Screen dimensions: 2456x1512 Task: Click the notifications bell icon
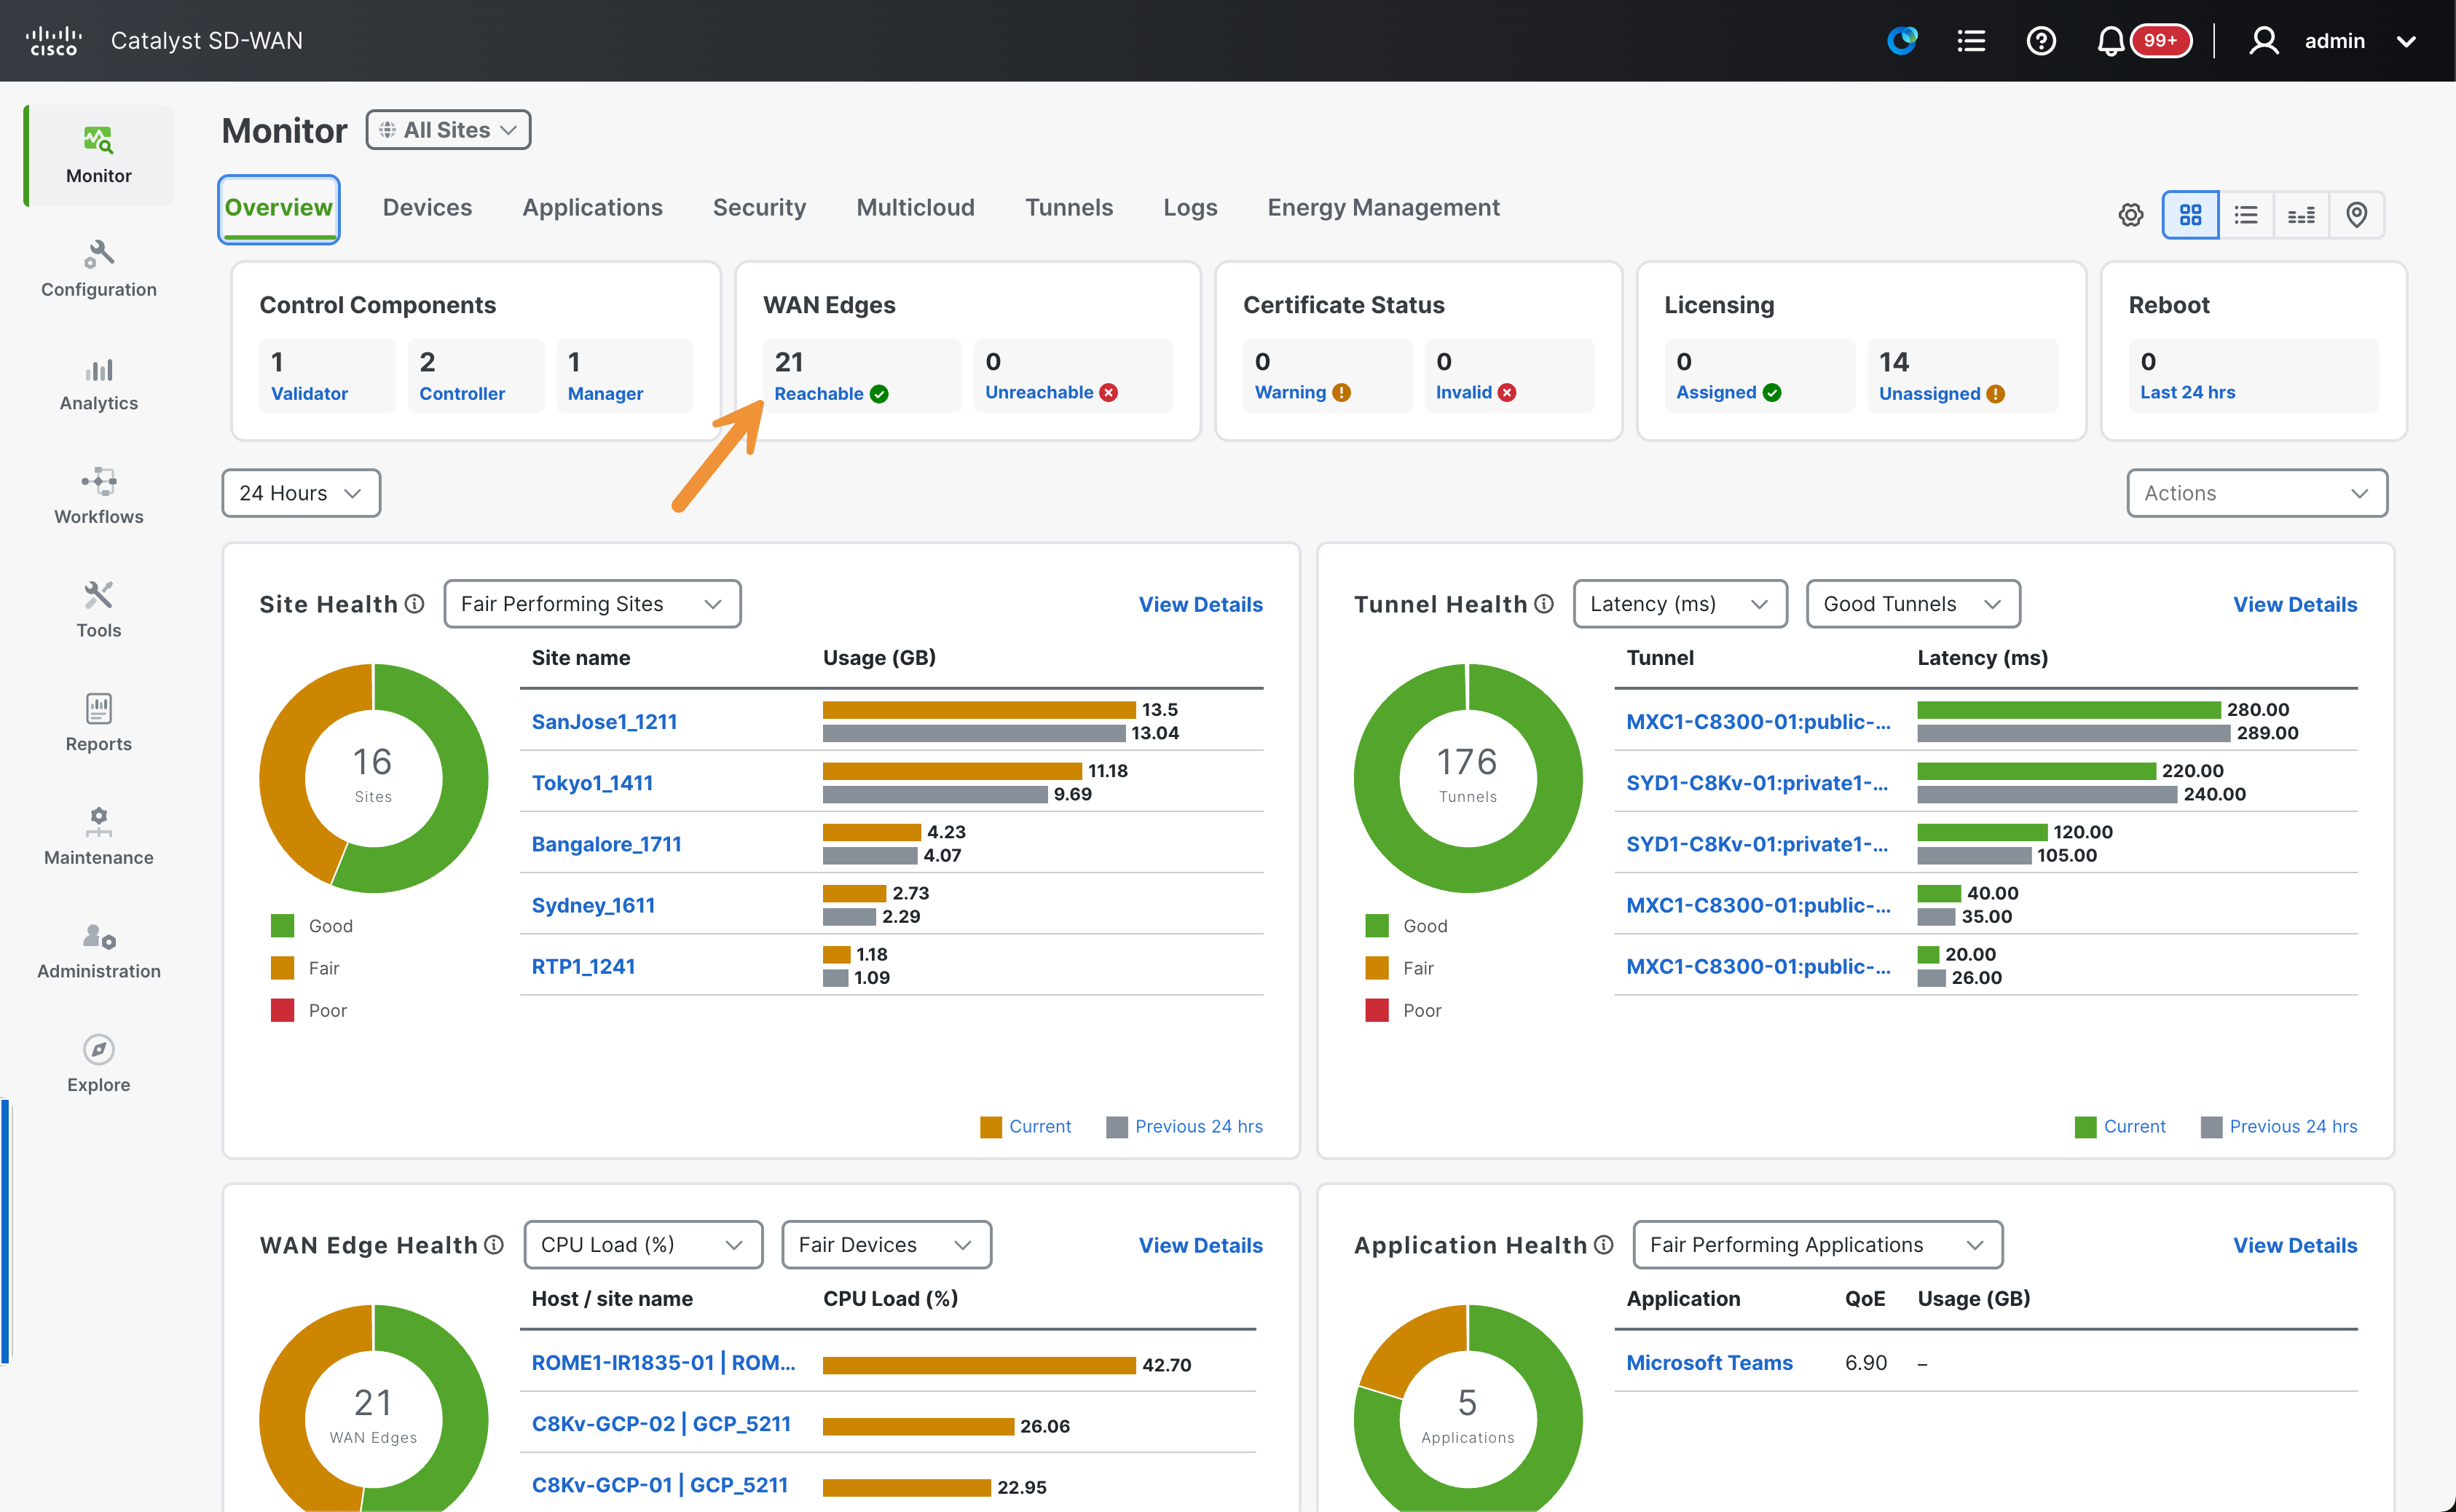tap(2110, 41)
